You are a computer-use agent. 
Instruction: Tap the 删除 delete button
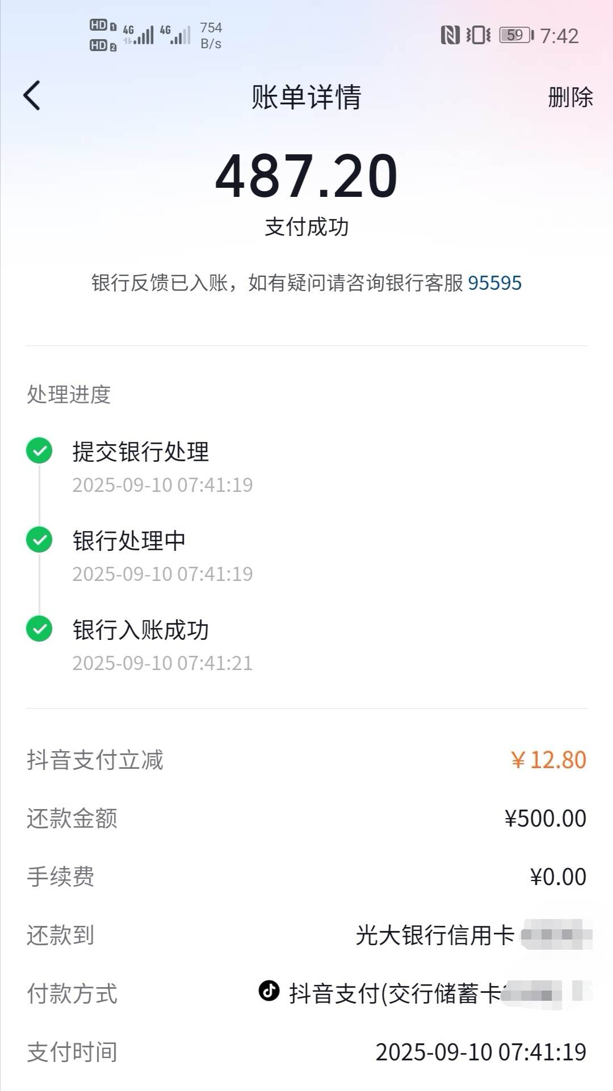point(570,97)
